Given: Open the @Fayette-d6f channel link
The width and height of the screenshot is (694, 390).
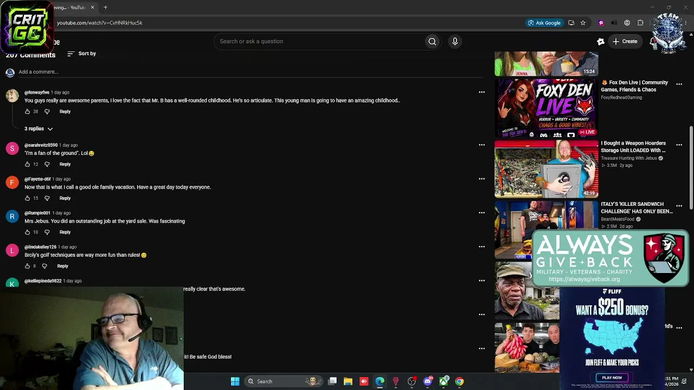Looking at the screenshot, I should [x=37, y=179].
